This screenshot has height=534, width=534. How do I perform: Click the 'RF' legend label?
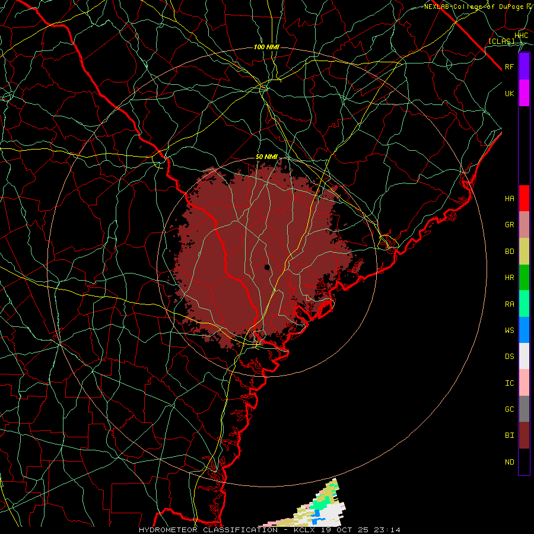point(509,66)
